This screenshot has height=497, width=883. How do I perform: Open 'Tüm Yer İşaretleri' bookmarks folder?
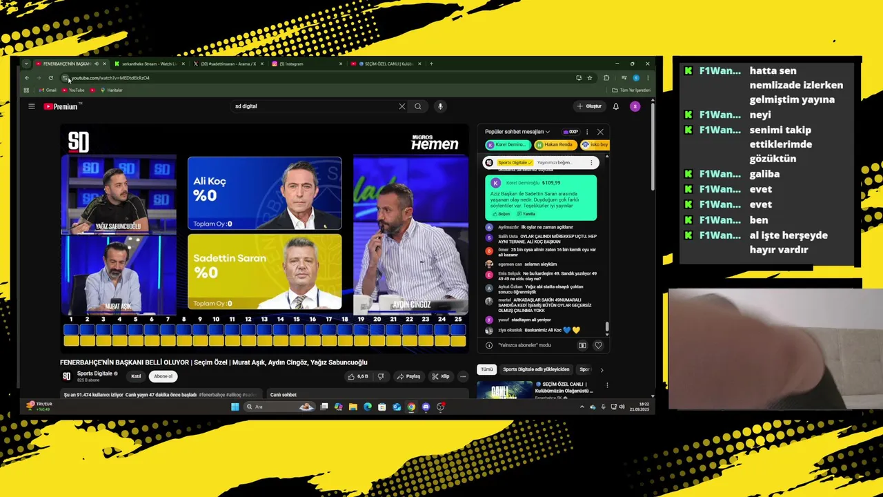coord(631,90)
